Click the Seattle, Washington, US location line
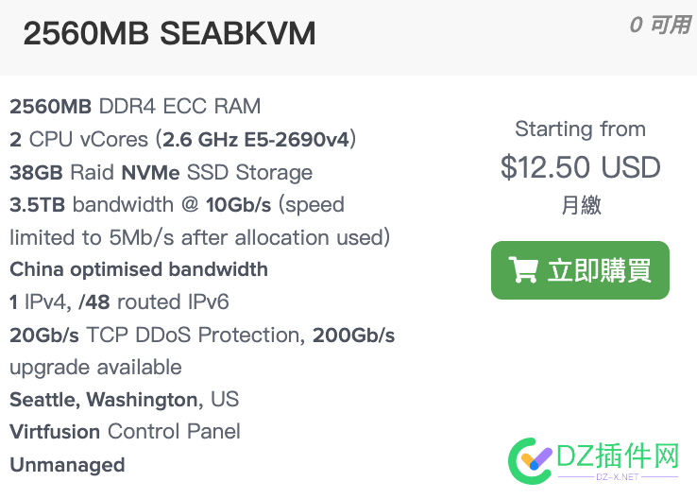Image resolution: width=697 pixels, height=499 pixels. pos(125,400)
